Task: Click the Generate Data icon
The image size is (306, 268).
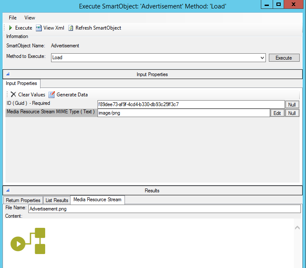Action: click(x=52, y=95)
